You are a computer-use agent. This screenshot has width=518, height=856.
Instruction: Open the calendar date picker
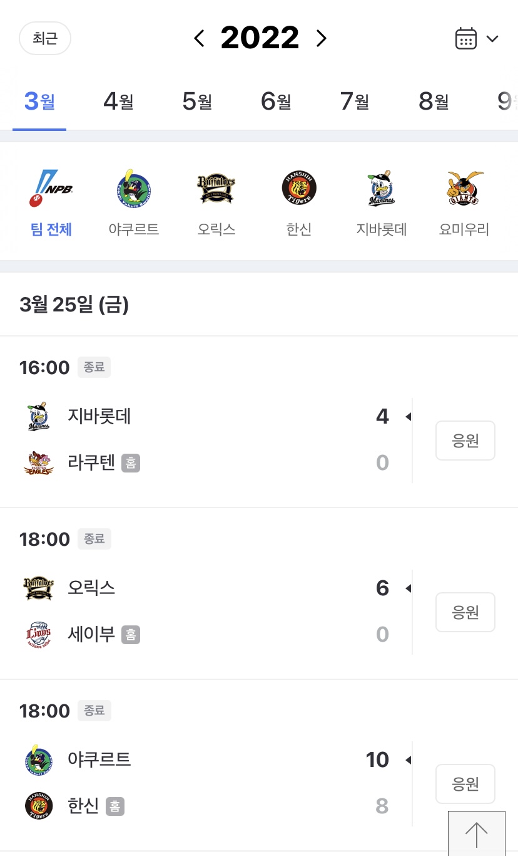click(476, 39)
